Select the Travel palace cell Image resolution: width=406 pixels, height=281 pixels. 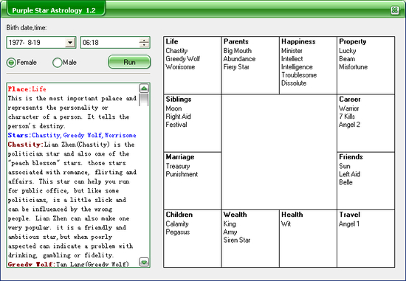click(366, 238)
